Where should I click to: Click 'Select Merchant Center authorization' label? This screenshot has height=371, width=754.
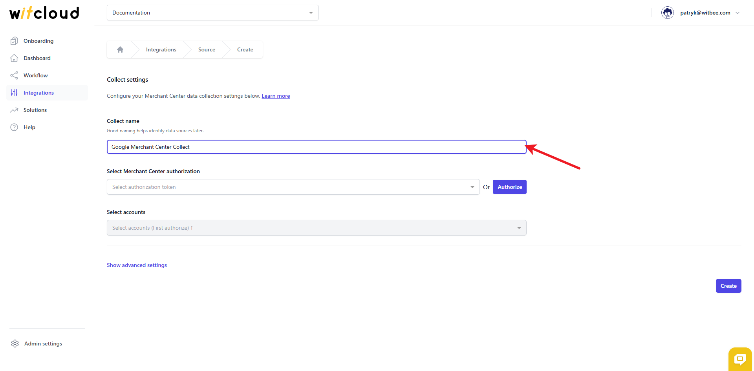pyautogui.click(x=153, y=171)
